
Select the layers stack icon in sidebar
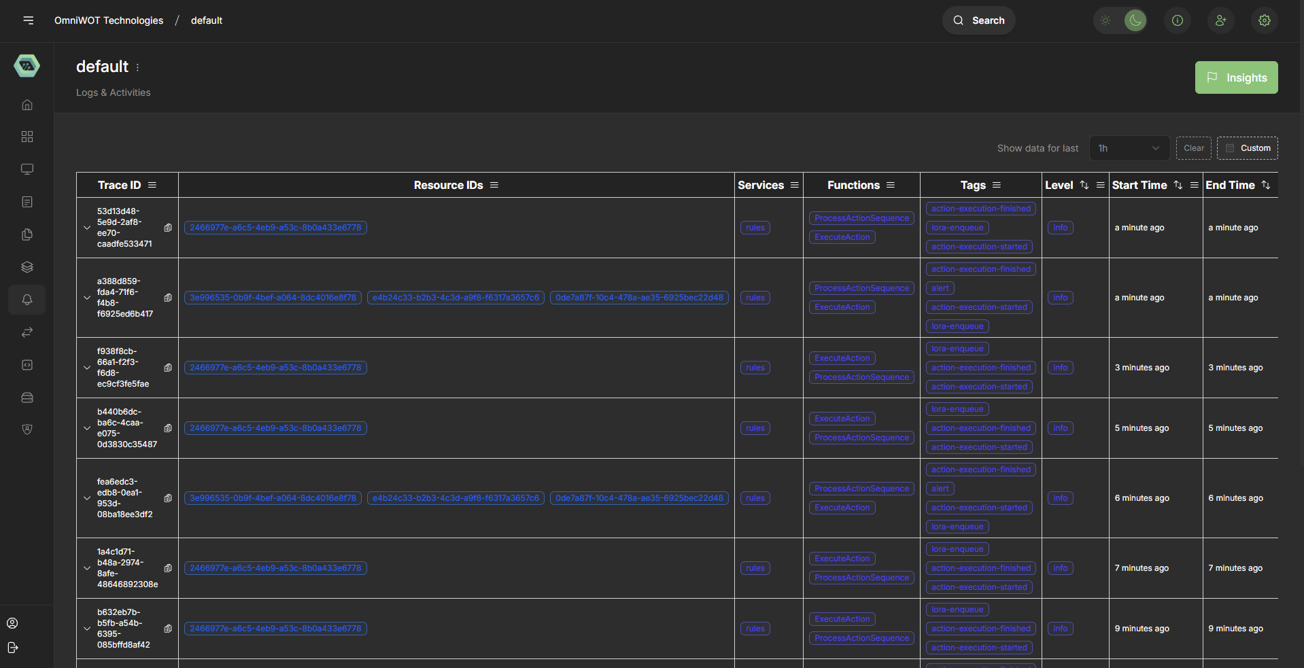pos(27,267)
